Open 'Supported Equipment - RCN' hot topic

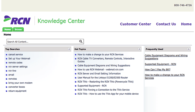coord(92,86)
